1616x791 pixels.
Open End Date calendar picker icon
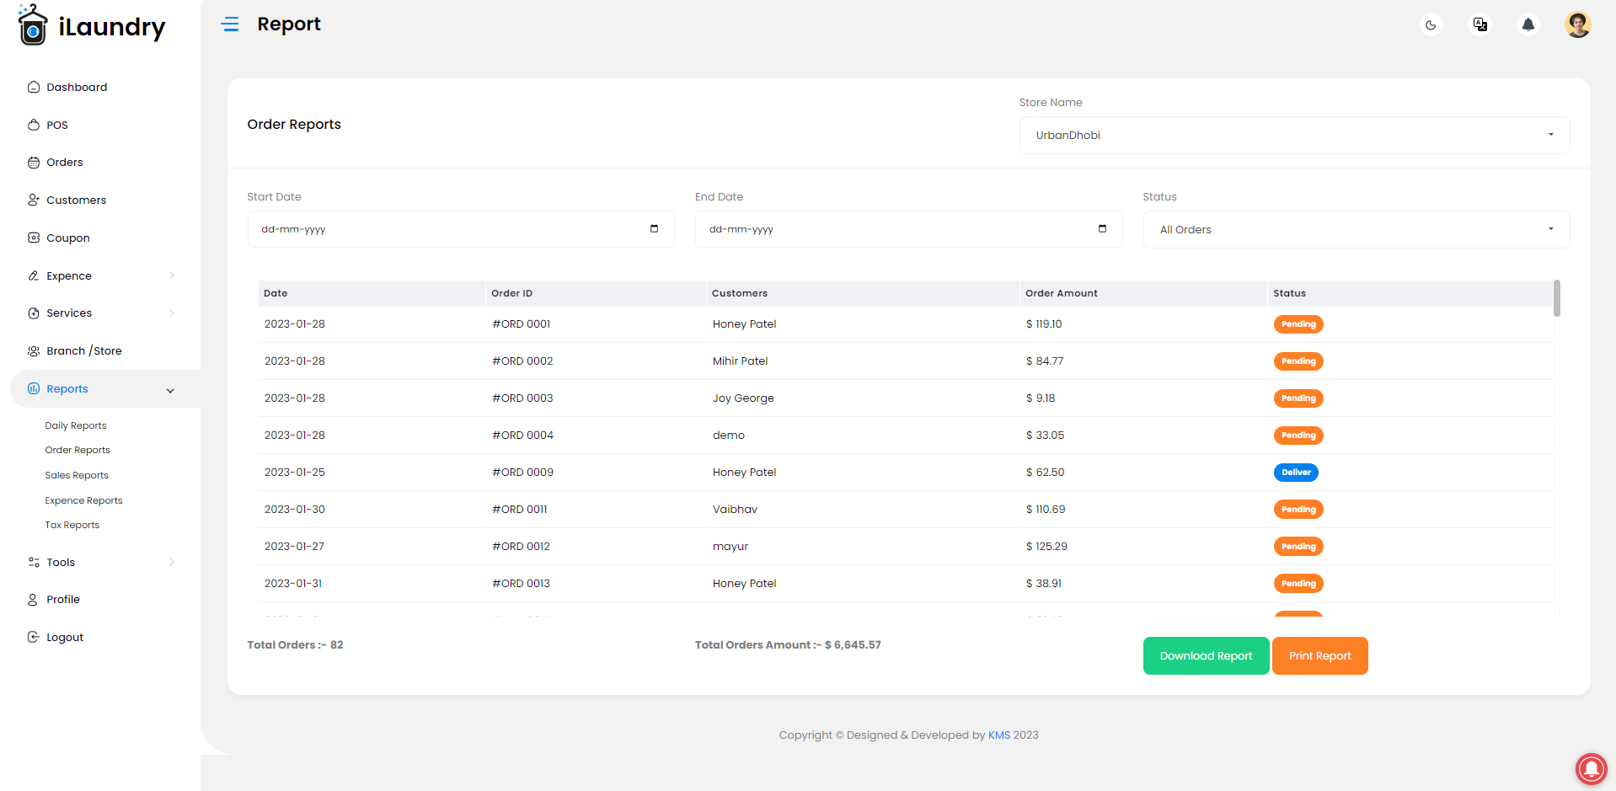(1102, 228)
